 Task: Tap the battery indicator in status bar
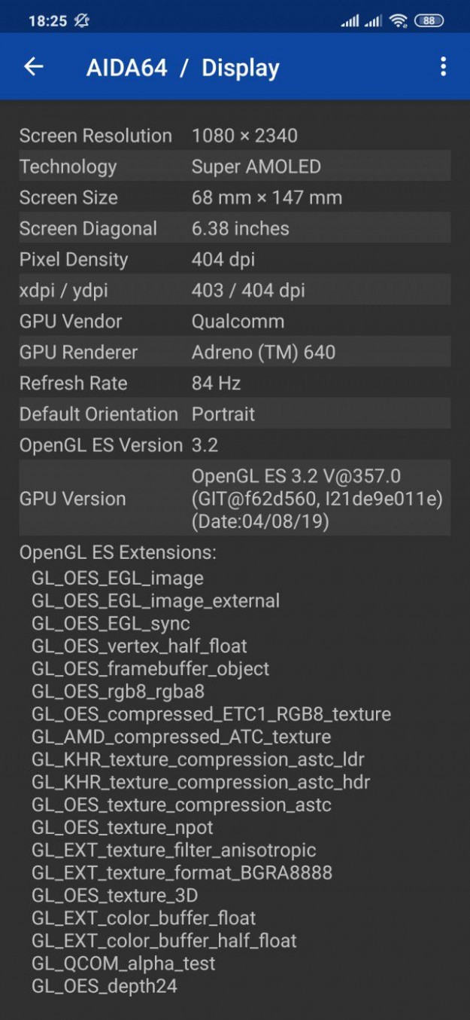click(429, 21)
